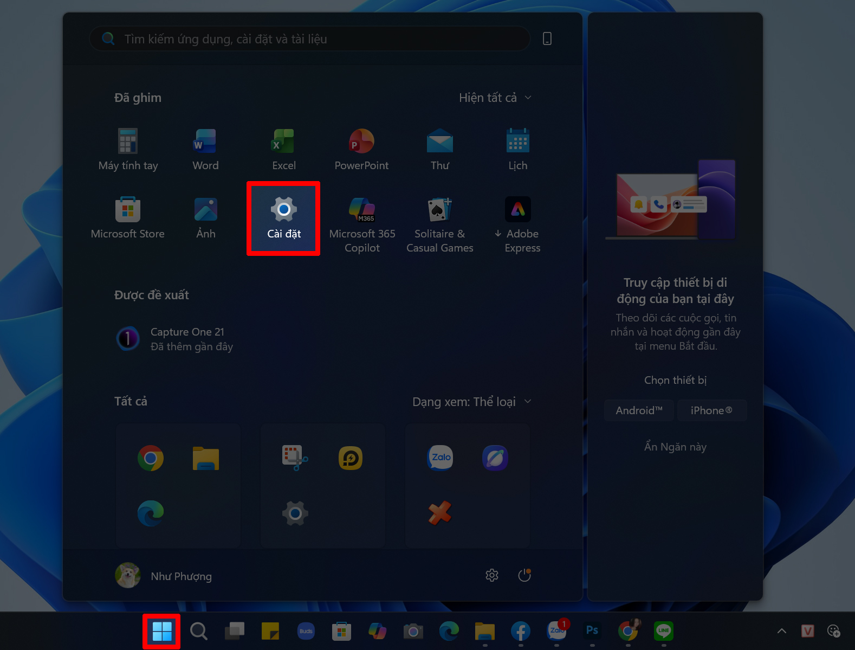Open Adobe Express pinned app
855x650 pixels.
pos(517,225)
